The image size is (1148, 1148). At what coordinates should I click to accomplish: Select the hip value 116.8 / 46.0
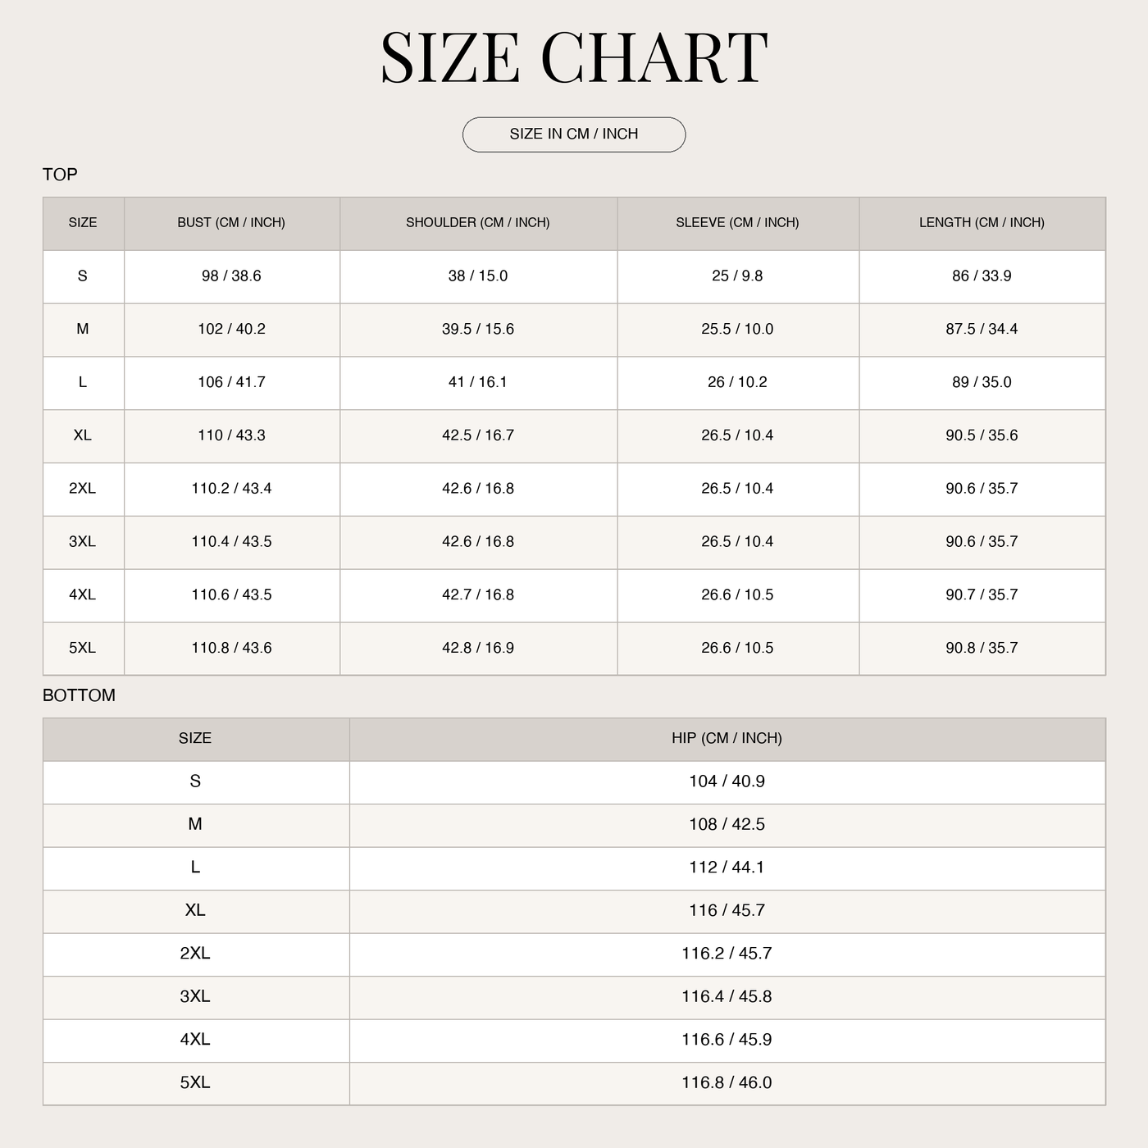(727, 1083)
